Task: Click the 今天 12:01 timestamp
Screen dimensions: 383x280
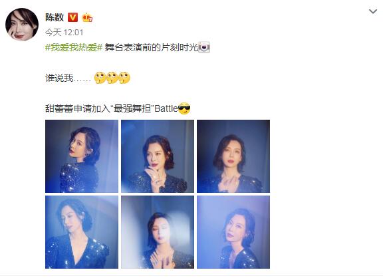Action: tap(64, 32)
